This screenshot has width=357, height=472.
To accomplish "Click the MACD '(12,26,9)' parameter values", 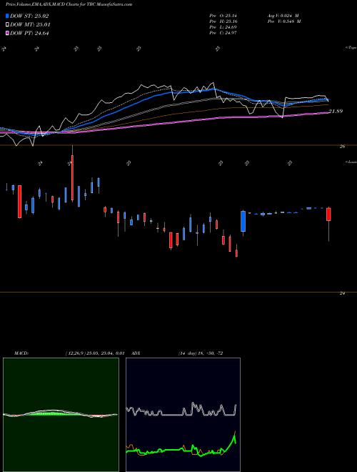I will pos(95,353).
